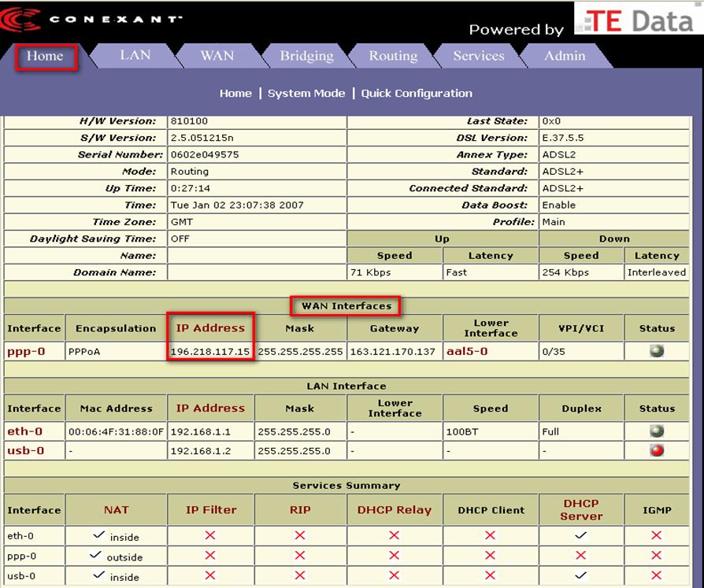Click the red status indicator for usb-0
704x588 pixels.
[656, 451]
